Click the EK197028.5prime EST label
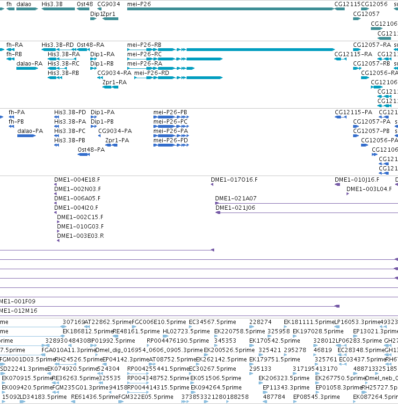Screen dimensions: 398x404 point(318,331)
